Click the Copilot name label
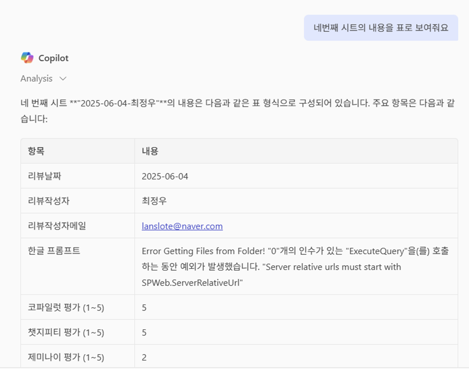The image size is (469, 369). pyautogui.click(x=53, y=58)
